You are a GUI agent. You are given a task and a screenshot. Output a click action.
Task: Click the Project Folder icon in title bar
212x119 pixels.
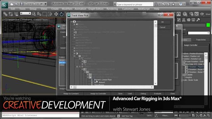(x=41, y=4)
